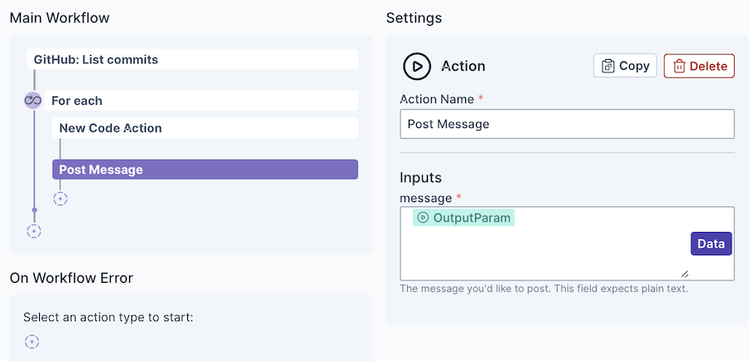Add an action under On Workflow Error
The width and height of the screenshot is (749, 361).
pyautogui.click(x=32, y=341)
